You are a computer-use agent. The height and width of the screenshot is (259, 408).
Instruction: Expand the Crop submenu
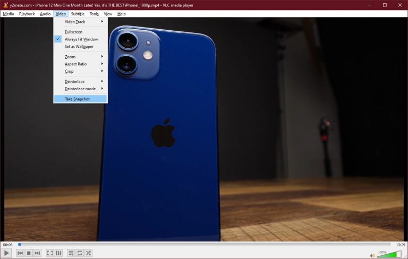(80, 71)
